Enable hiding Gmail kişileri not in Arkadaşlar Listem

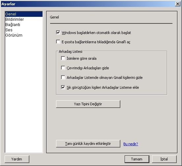[63, 78]
